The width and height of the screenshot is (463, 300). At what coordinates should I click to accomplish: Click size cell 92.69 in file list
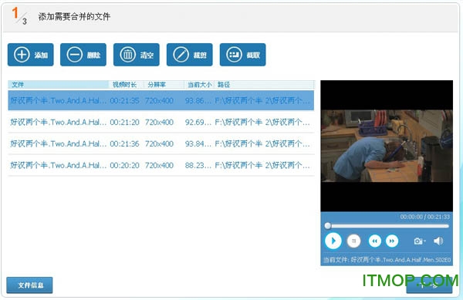(198, 122)
